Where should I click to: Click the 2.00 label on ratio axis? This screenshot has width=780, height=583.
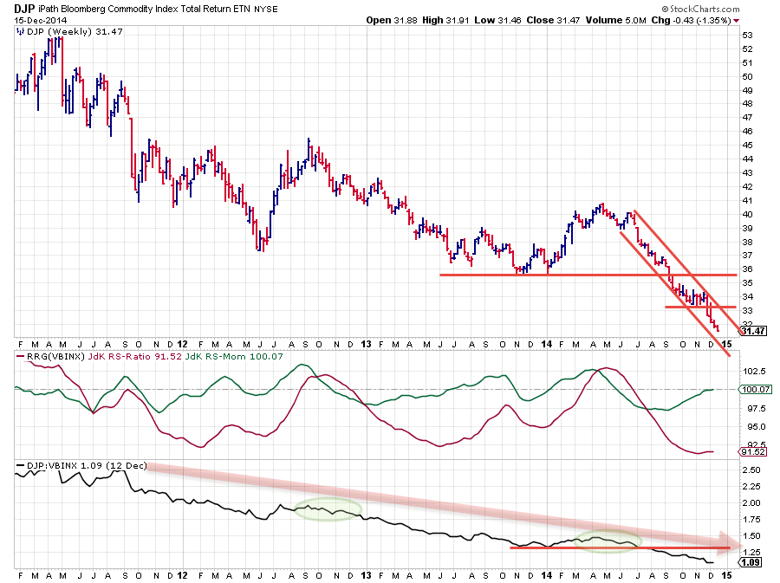tap(751, 503)
